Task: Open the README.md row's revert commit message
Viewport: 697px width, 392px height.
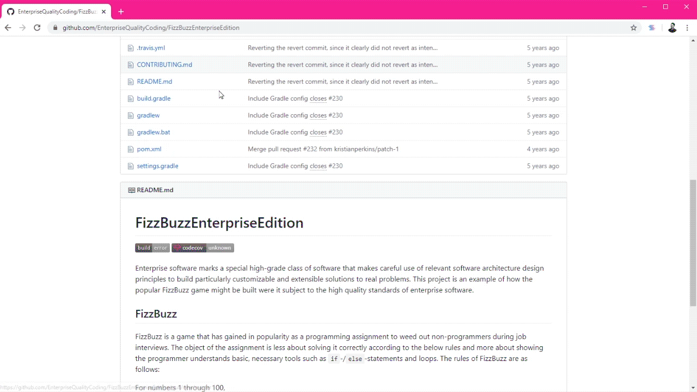Action: point(343,82)
